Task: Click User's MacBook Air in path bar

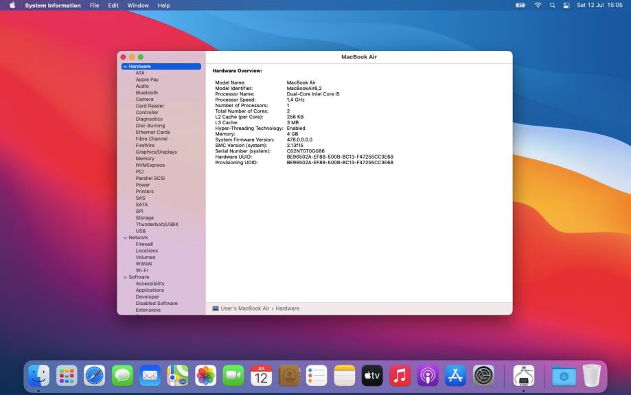Action: (x=245, y=308)
